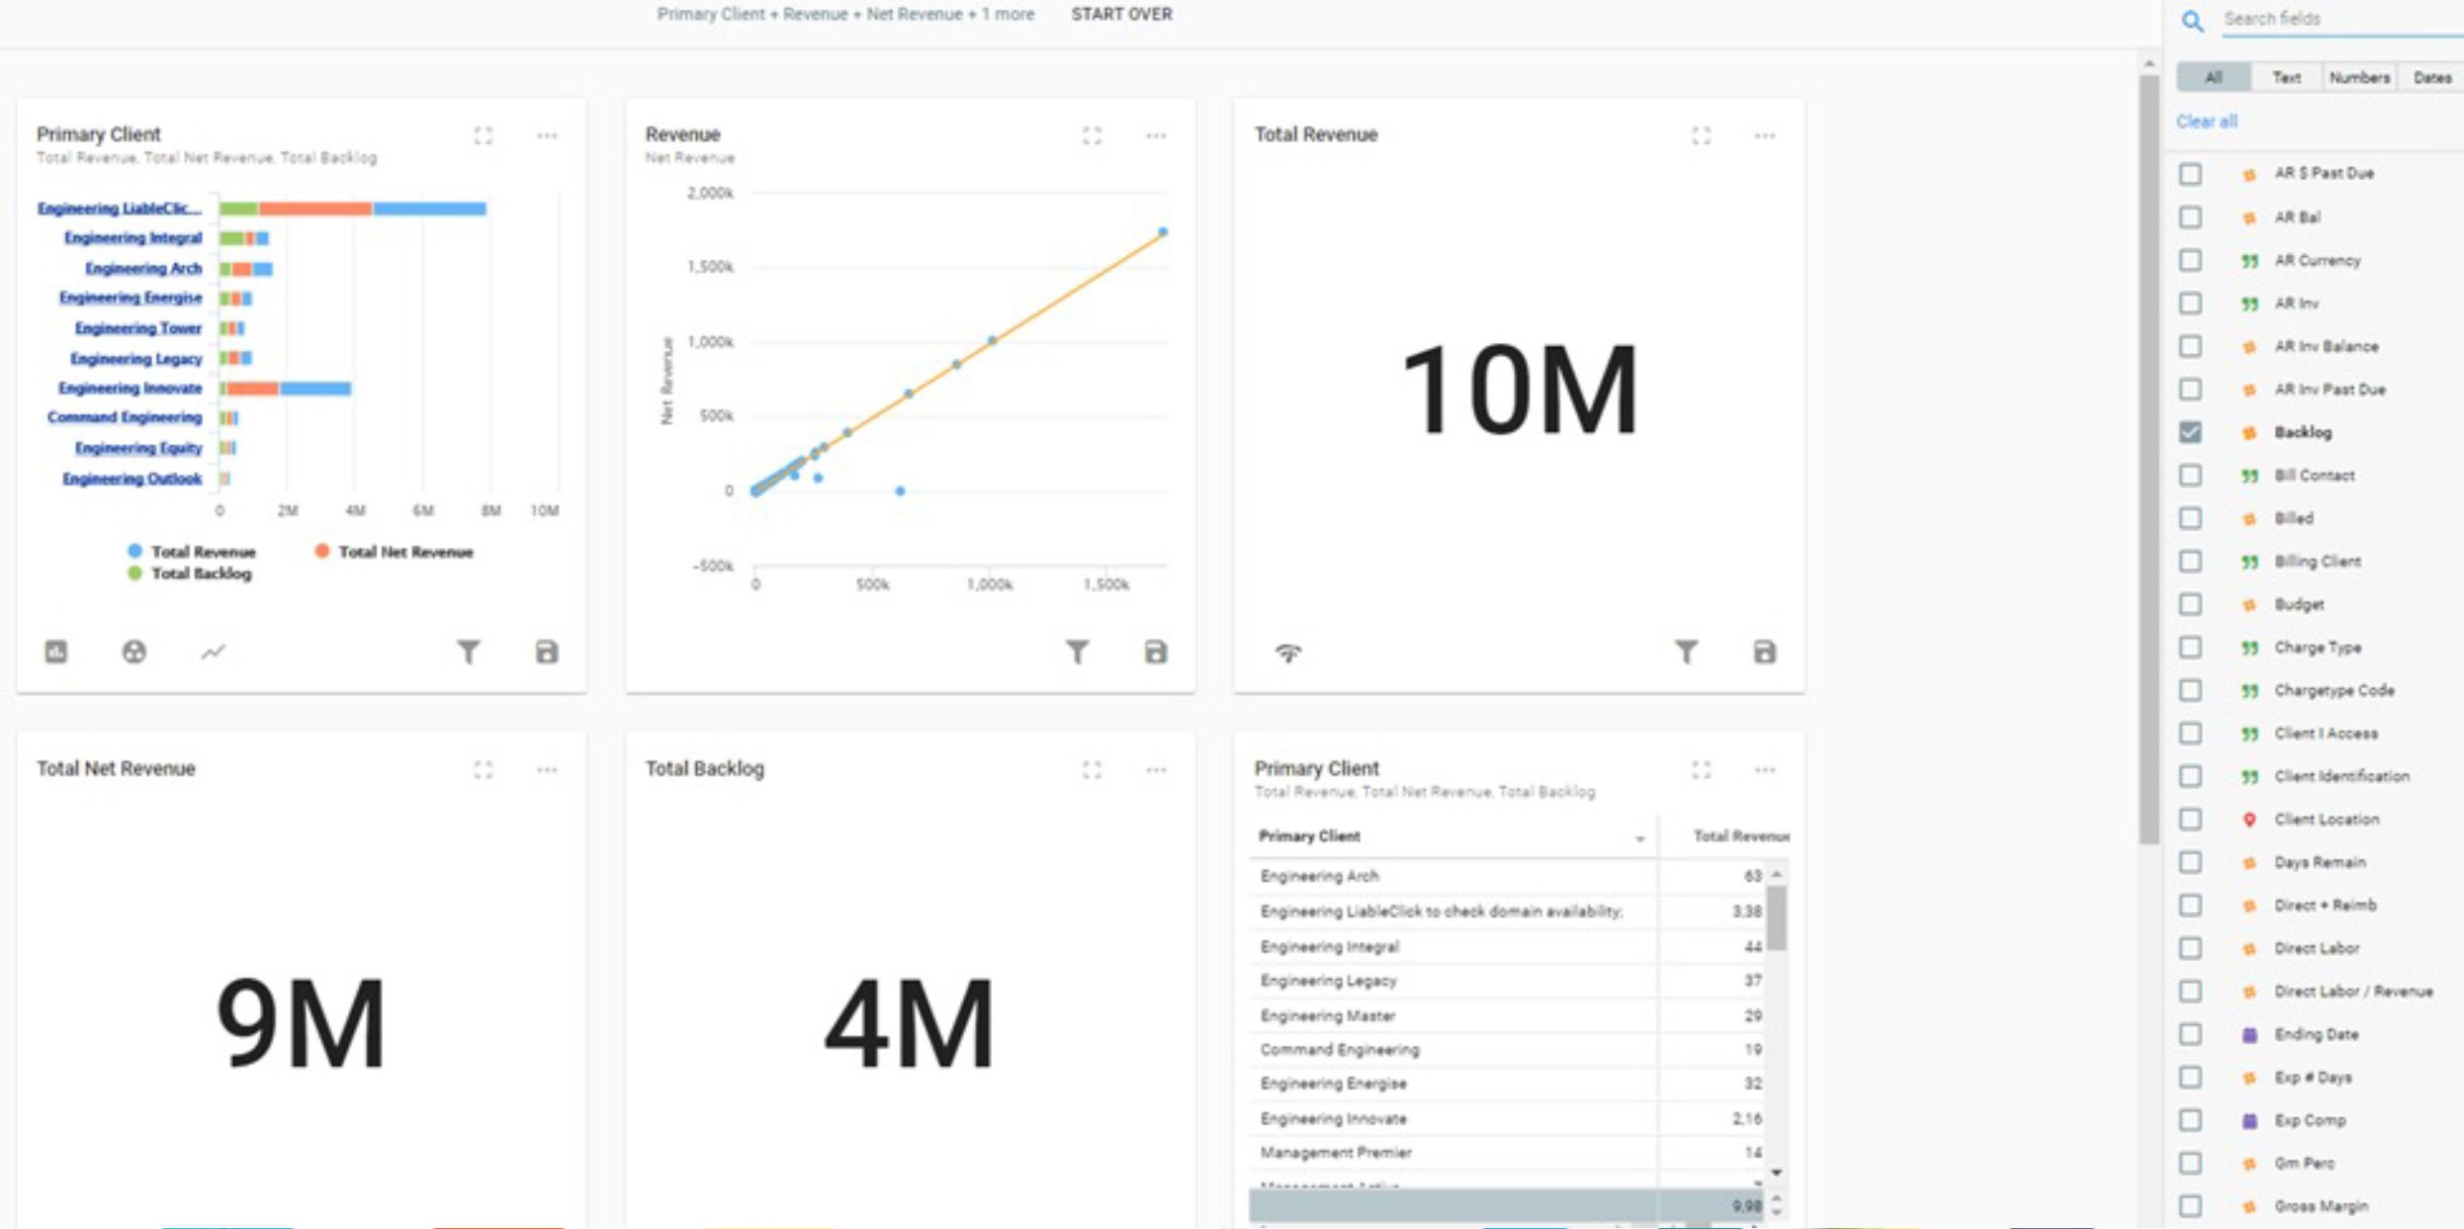
Task: Switch the Primary Client chart to line view
Action: click(214, 652)
